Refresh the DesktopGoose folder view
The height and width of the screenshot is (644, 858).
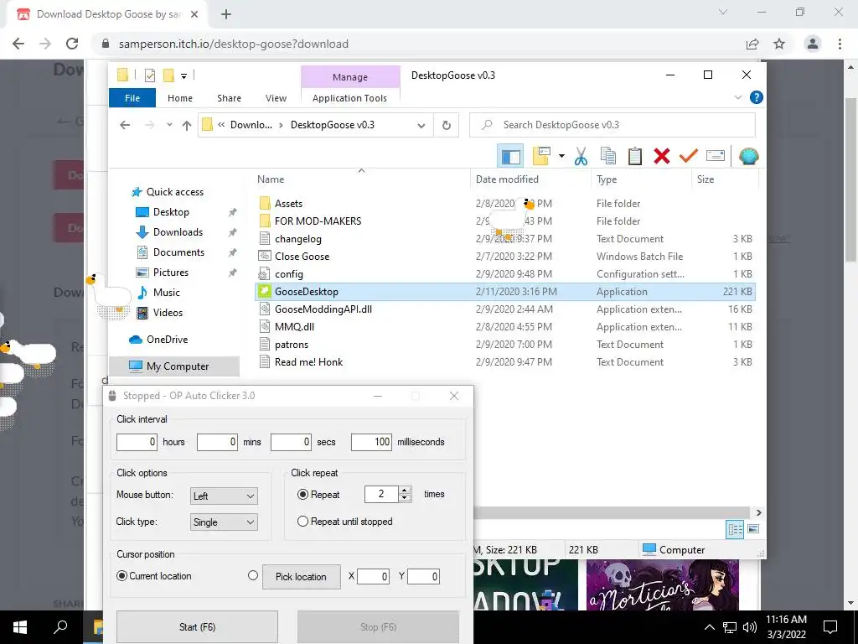coord(447,126)
